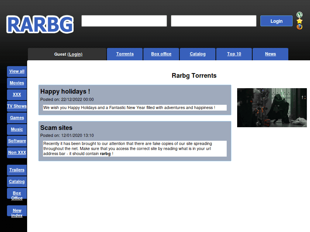Browse the Software category
310x232 pixels.
point(17,141)
